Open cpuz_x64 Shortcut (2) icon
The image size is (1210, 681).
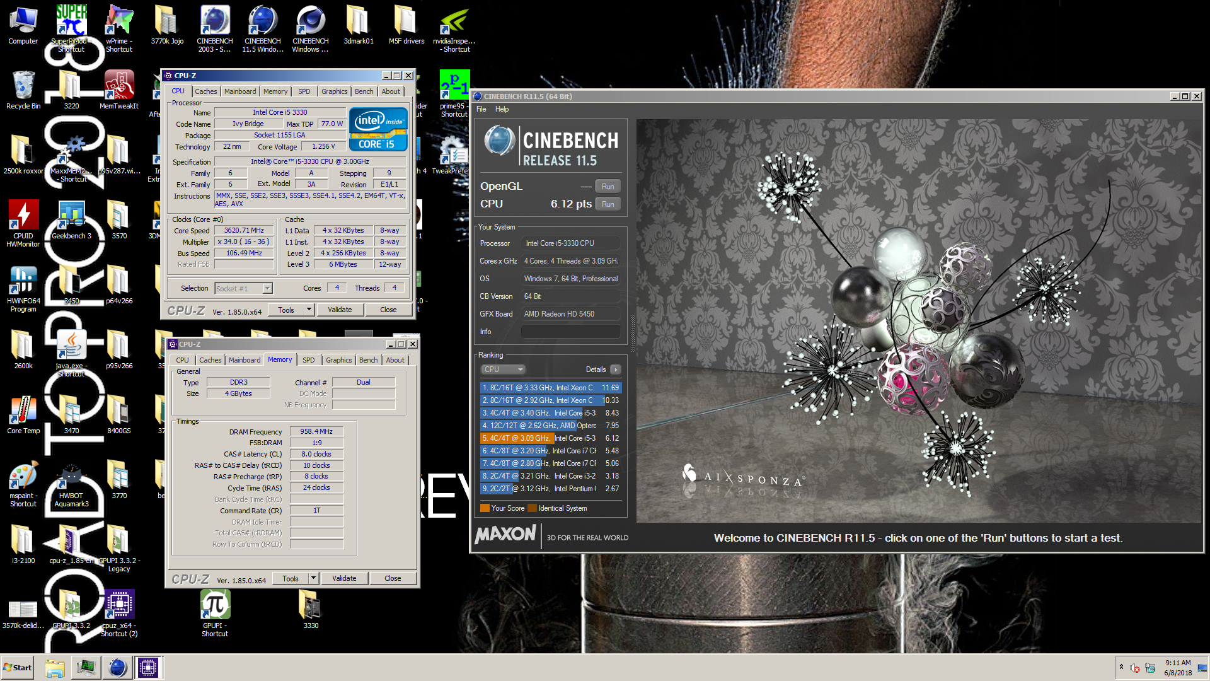[119, 614]
